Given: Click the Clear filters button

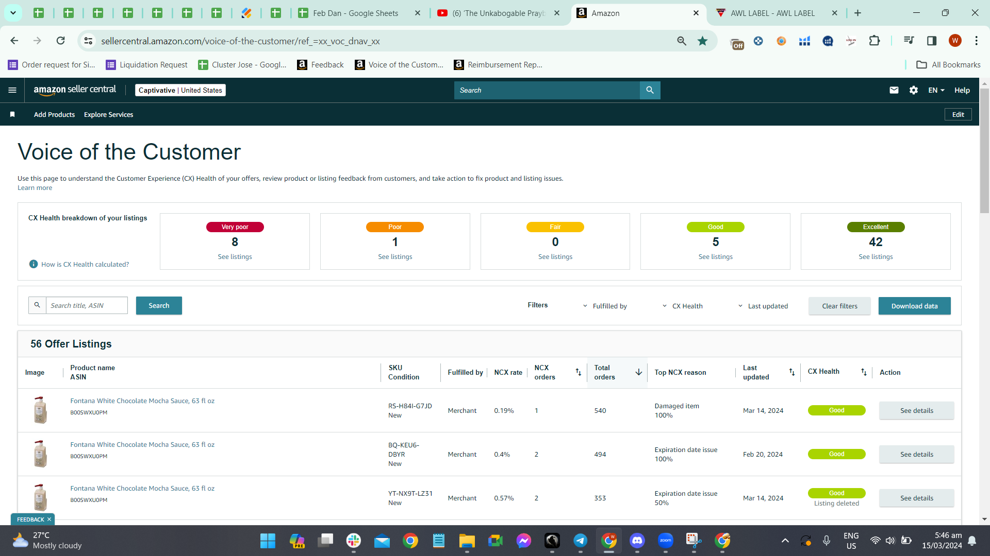Looking at the screenshot, I should click(839, 306).
